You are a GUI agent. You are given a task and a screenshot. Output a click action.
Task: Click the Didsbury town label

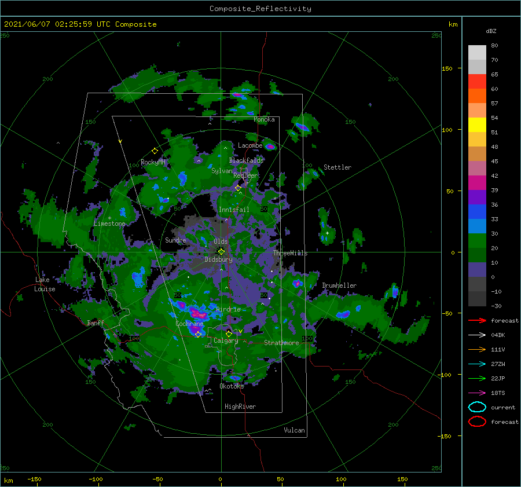[219, 259]
